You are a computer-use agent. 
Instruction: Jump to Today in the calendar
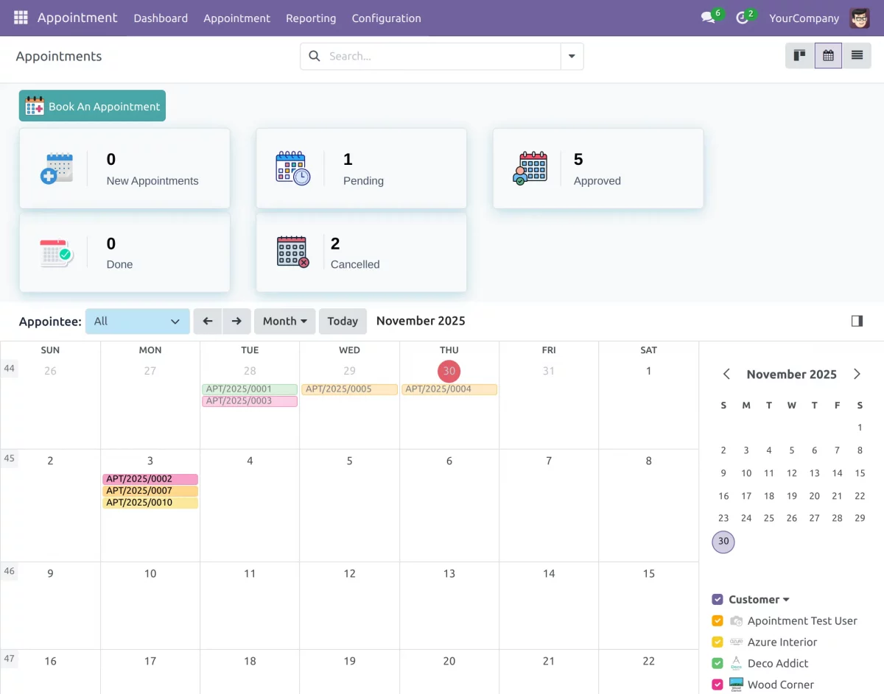343,321
